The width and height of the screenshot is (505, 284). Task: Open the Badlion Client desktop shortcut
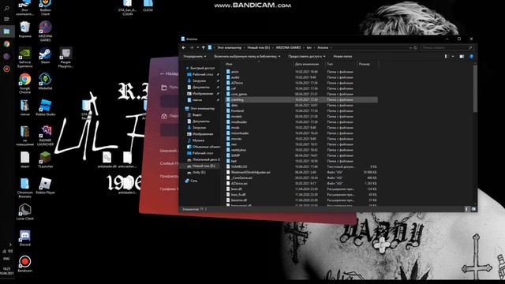[x=45, y=8]
